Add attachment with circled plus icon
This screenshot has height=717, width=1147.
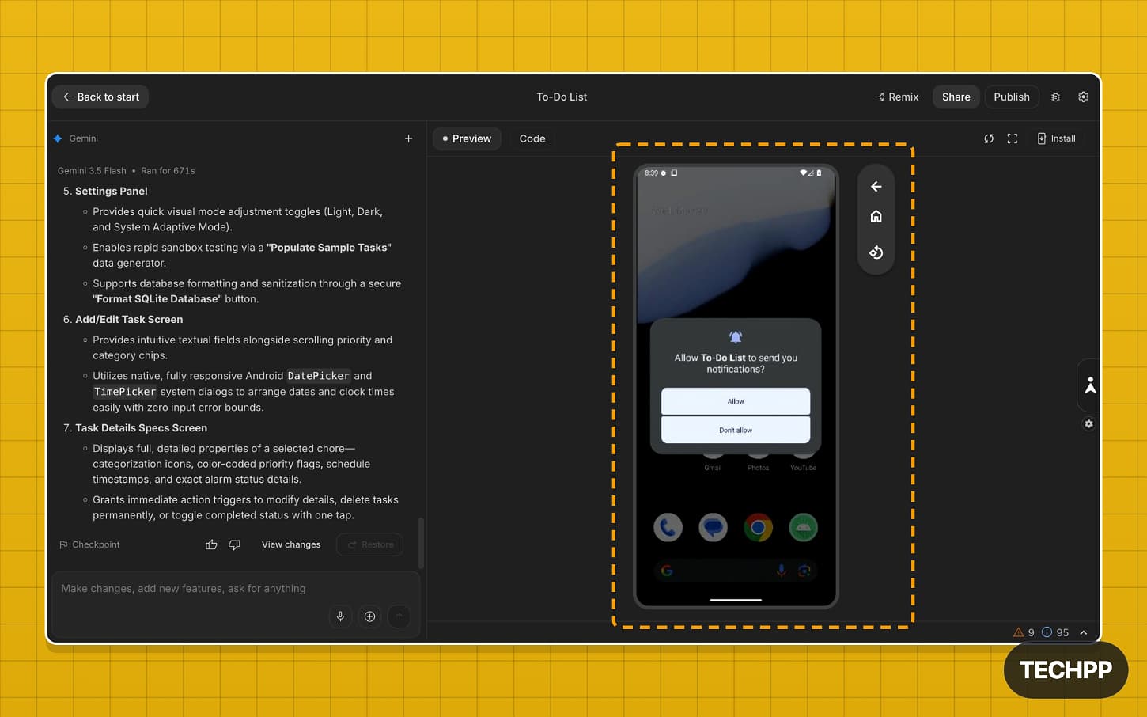point(369,616)
